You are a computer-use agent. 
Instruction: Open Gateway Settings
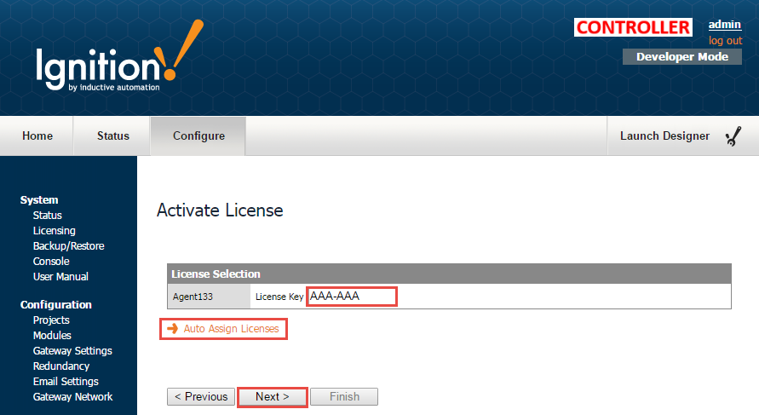pos(72,350)
